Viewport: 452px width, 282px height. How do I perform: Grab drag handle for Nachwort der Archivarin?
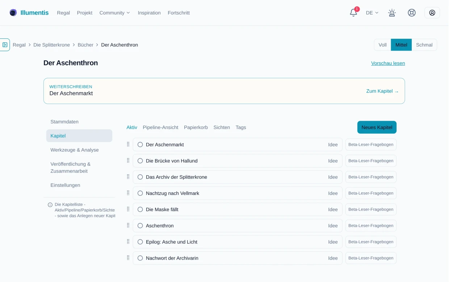128,258
